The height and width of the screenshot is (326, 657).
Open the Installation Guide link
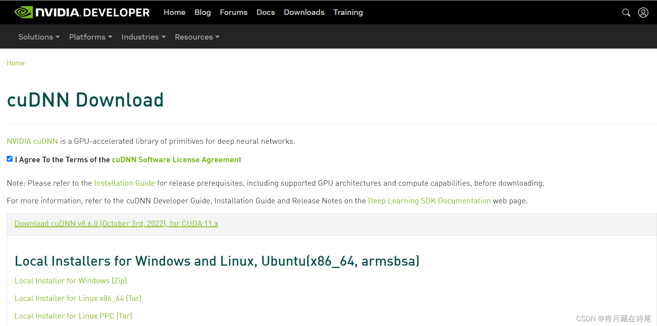coord(124,183)
